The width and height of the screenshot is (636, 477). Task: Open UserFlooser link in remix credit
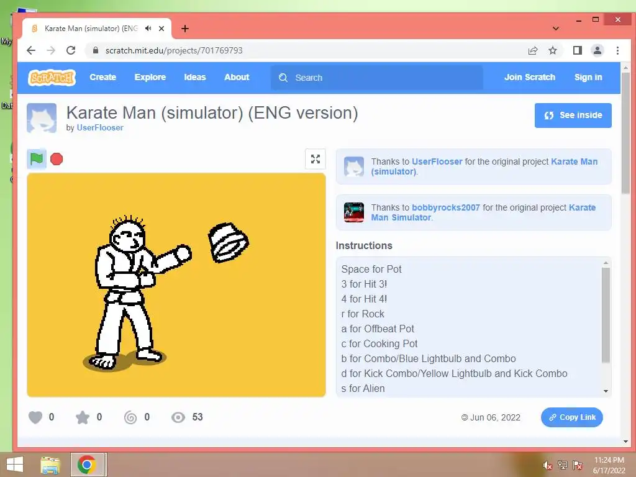[437, 161]
